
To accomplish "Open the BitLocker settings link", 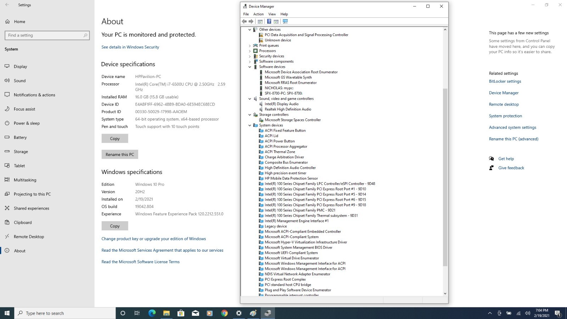I will (x=505, y=81).
